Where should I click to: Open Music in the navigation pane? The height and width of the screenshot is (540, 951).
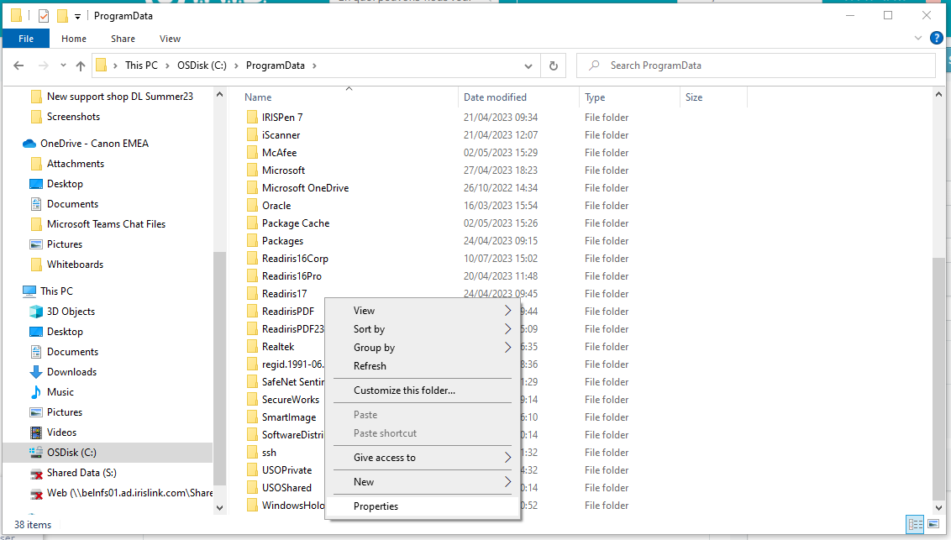(x=60, y=392)
